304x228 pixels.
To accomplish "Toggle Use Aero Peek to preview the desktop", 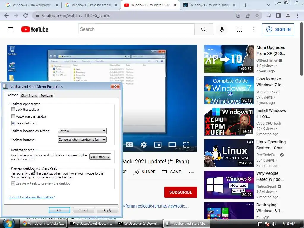I will click(x=13, y=183).
